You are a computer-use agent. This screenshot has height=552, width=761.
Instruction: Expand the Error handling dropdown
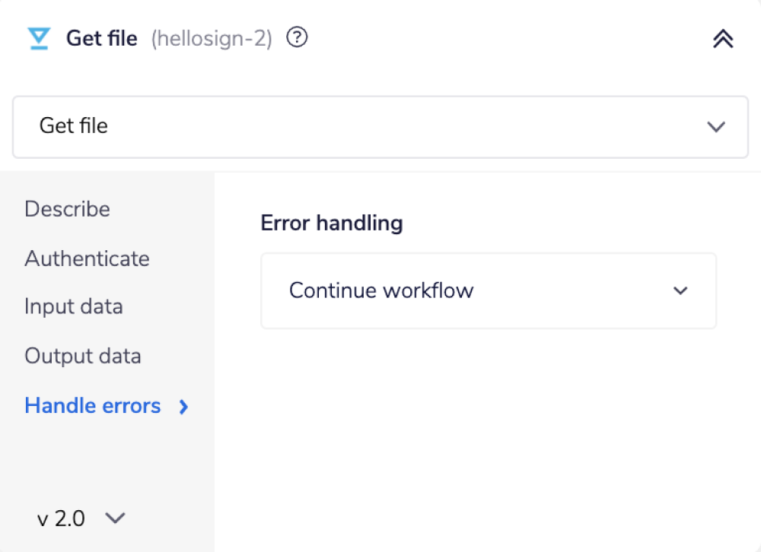tap(488, 290)
